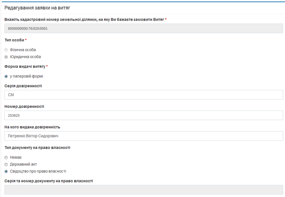Click the 'Серія довіреності' label

[23, 86]
